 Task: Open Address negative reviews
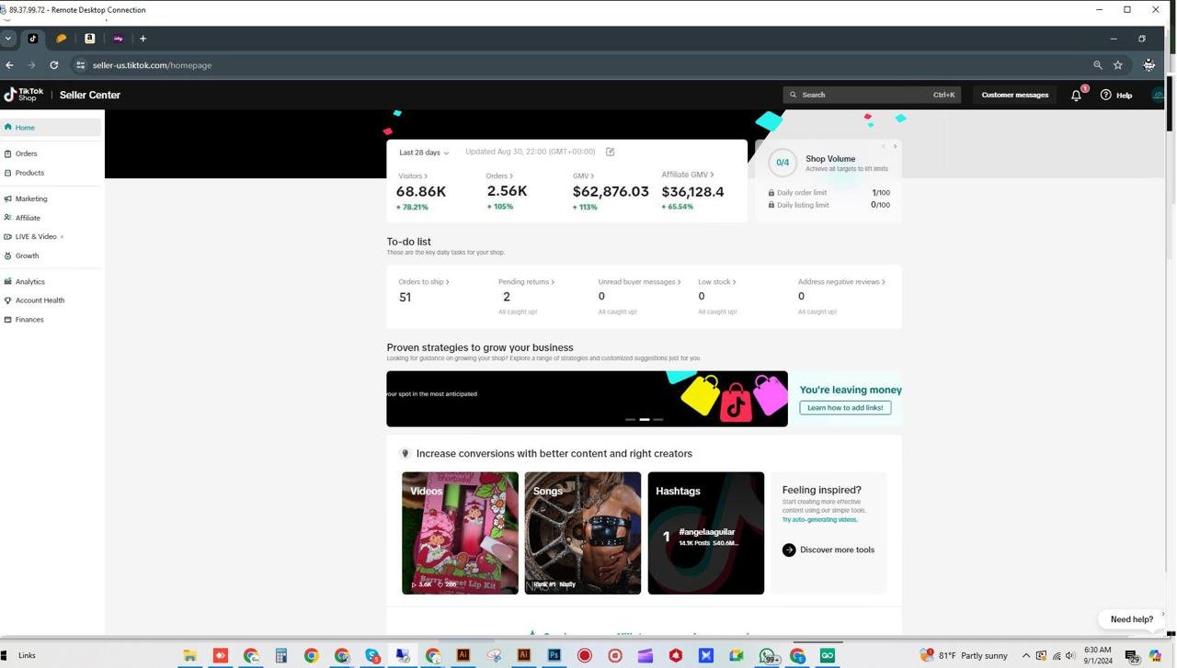tap(841, 282)
